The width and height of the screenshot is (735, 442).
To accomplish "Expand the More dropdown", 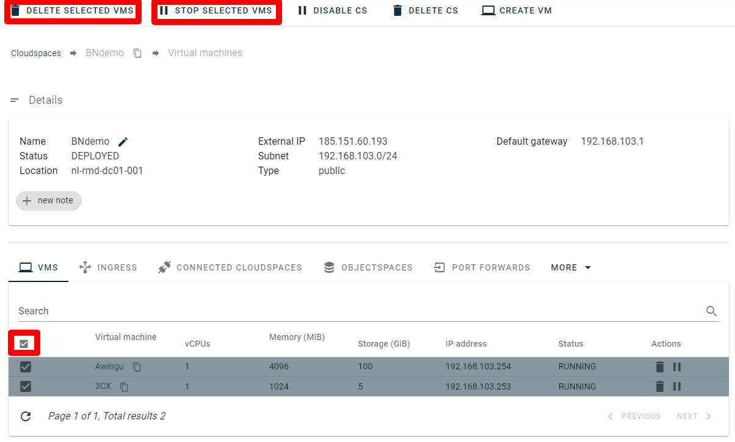I will 571,267.
